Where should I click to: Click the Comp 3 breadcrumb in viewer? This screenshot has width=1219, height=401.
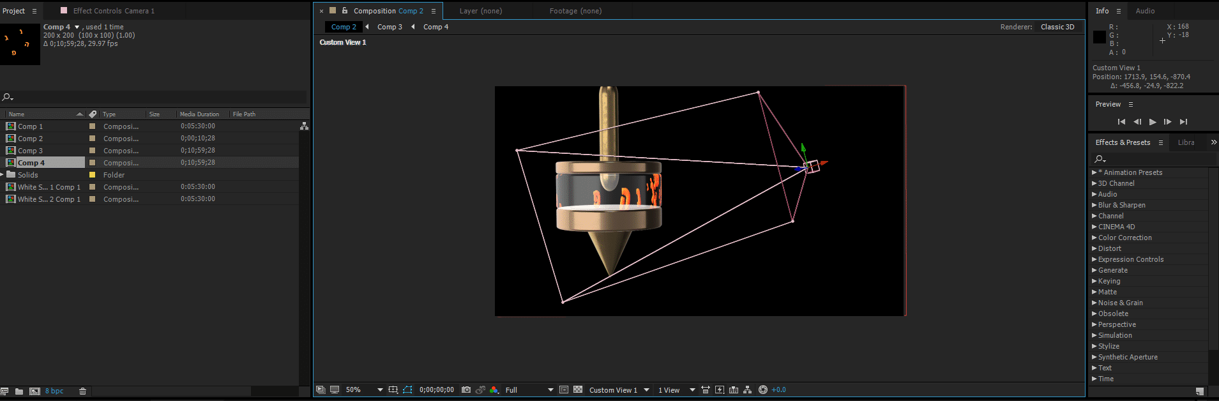coord(390,27)
